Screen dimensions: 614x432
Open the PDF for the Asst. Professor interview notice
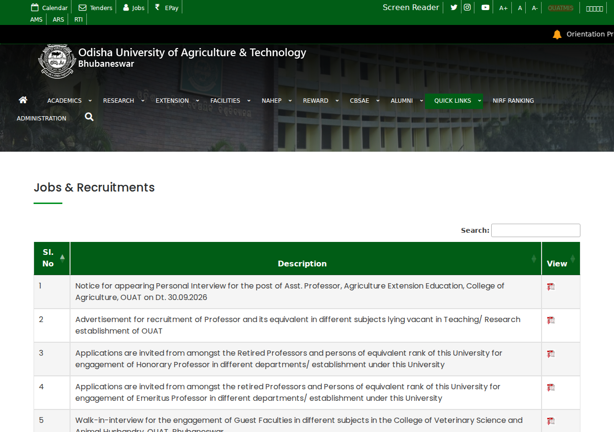coord(551,287)
